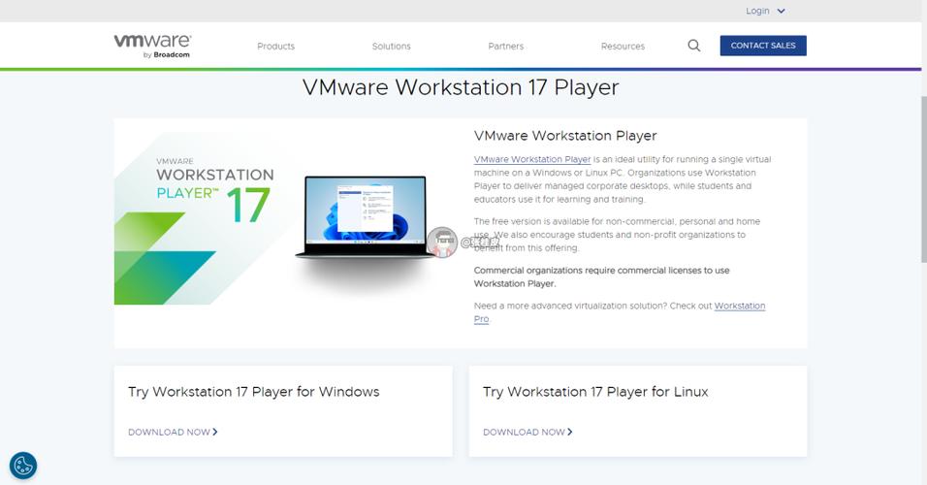The height and width of the screenshot is (485, 927).
Task: Open the Resources menu
Action: (x=623, y=47)
